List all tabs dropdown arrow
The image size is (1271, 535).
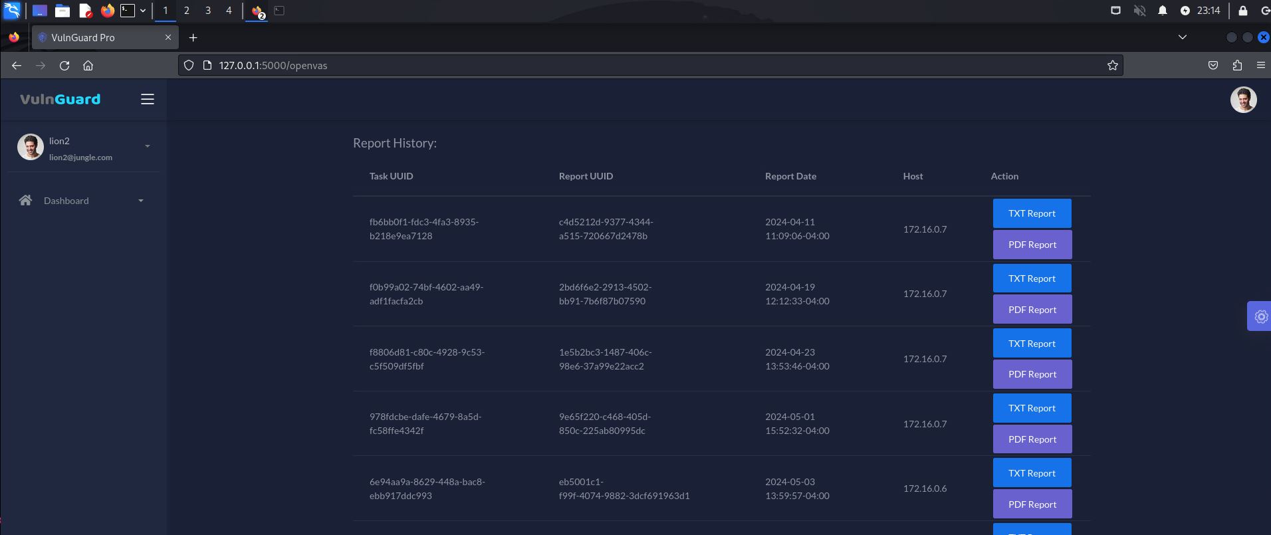[x=1182, y=37]
